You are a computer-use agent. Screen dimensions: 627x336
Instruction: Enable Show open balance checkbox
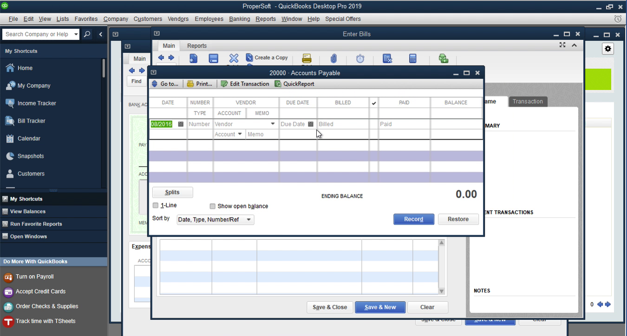point(213,206)
